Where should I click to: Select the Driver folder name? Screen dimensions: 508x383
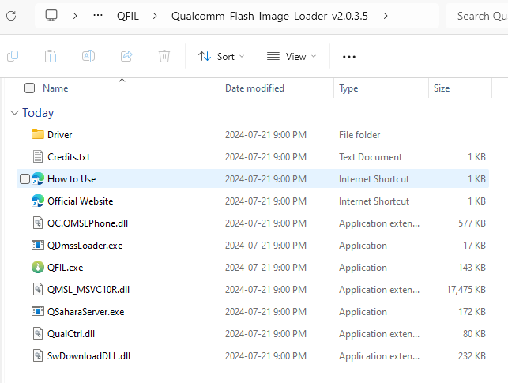(59, 135)
